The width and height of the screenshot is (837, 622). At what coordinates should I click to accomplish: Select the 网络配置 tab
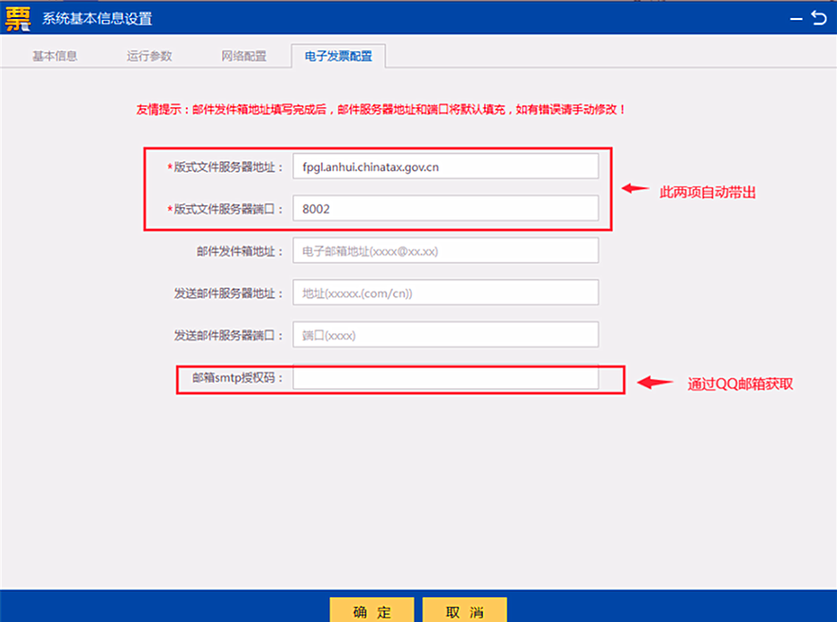coord(244,56)
